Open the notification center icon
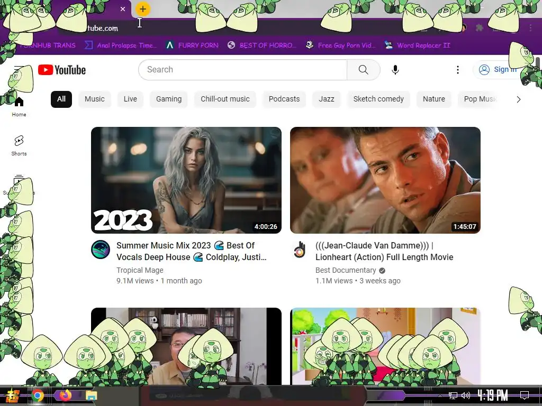 point(525,395)
